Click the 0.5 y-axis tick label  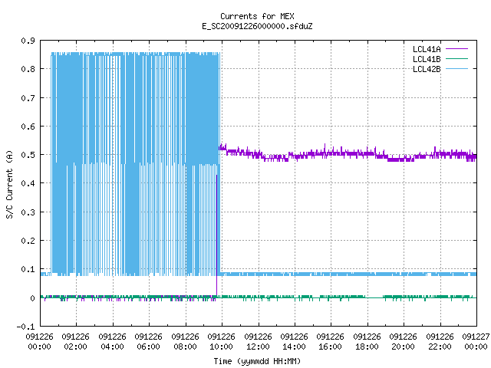28,155
